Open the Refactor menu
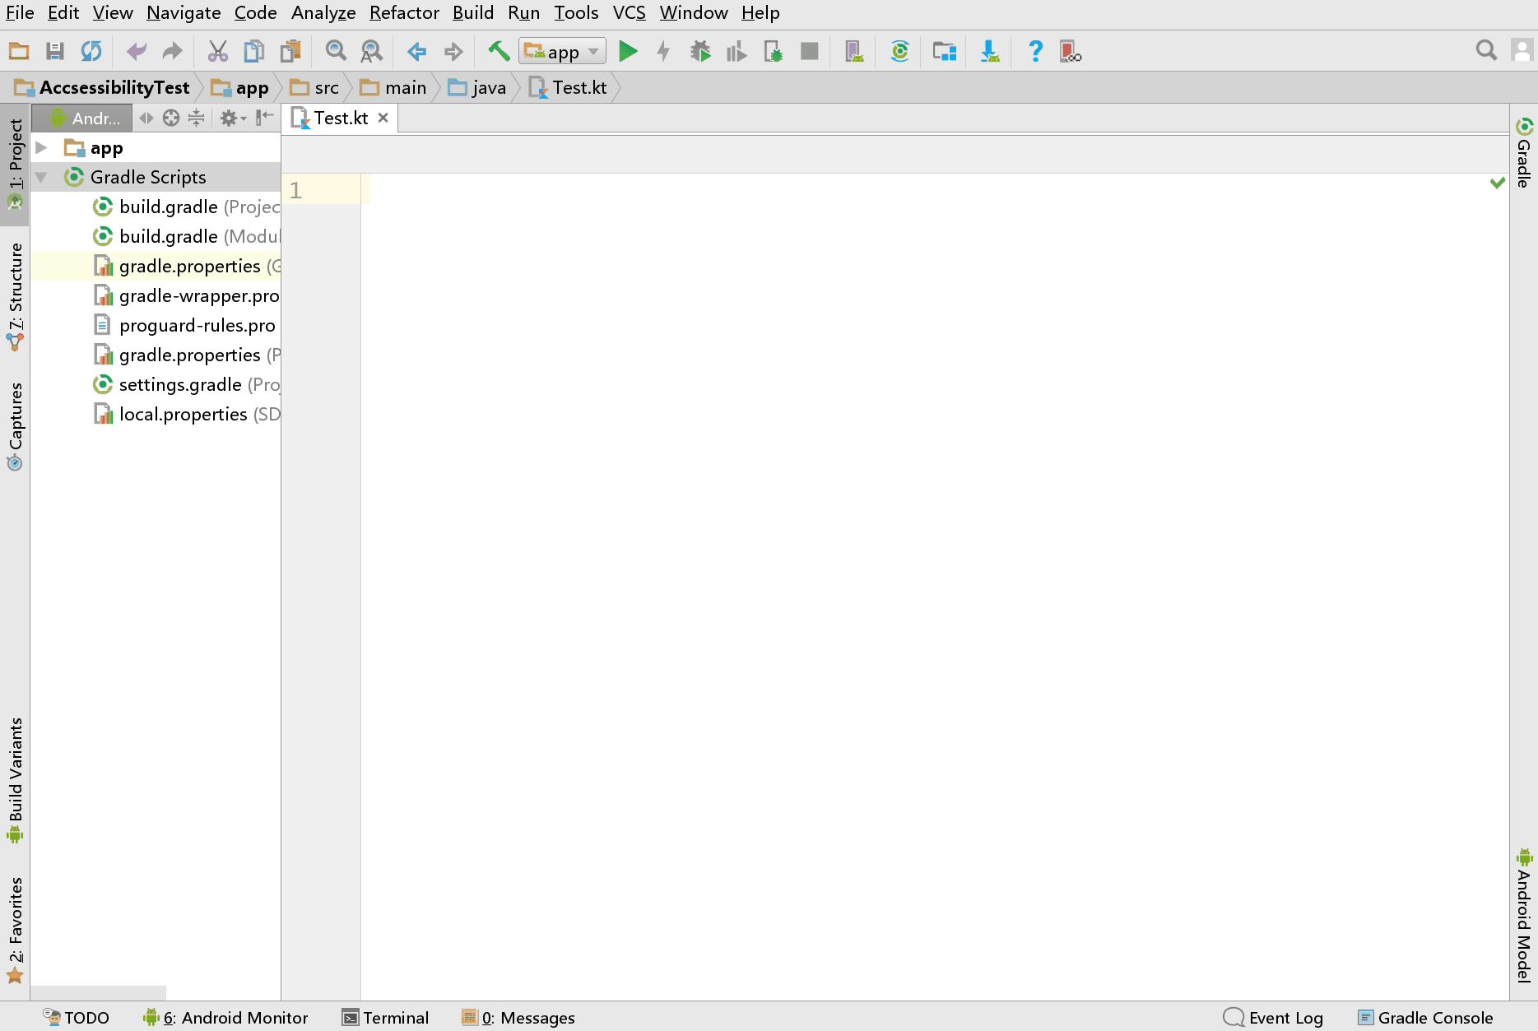Viewport: 1538px width, 1031px height. (404, 13)
